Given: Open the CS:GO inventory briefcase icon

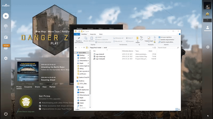Looking at the screenshot, I should click(6, 37).
